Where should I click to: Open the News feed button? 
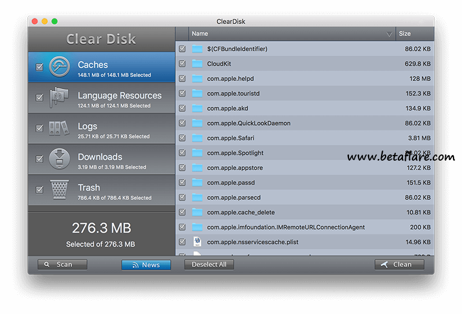click(146, 265)
